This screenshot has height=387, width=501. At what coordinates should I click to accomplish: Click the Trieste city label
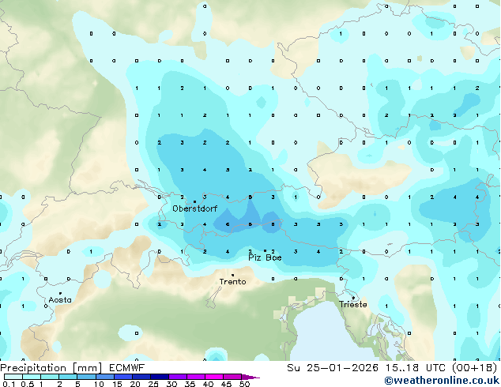tap(353, 304)
